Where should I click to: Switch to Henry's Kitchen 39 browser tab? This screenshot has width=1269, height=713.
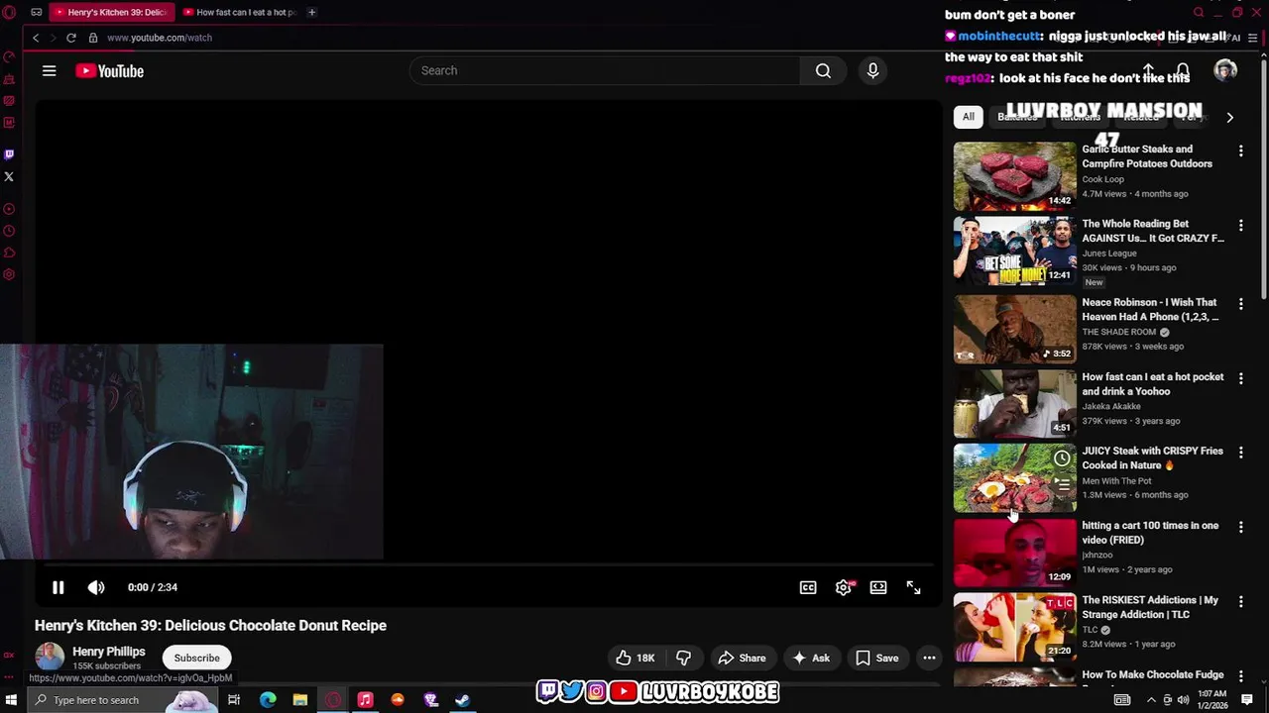click(x=110, y=12)
